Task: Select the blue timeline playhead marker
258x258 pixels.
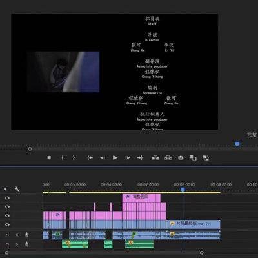Action: coord(183,190)
